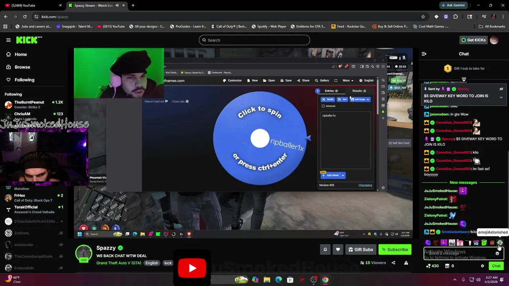Switch to the YouTube browser tab

(x=33, y=6)
